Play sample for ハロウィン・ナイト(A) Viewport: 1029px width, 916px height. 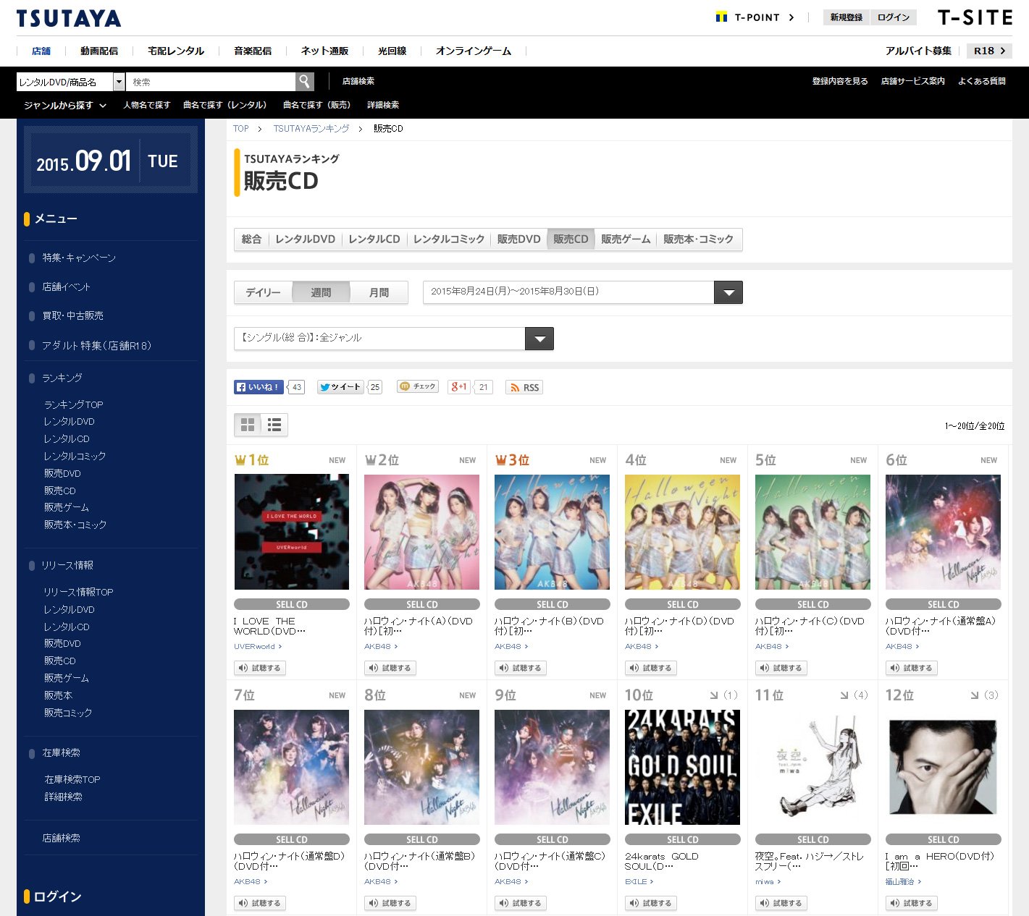(390, 668)
